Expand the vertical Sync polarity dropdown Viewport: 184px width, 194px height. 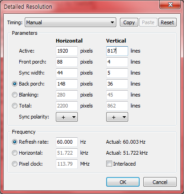[117, 117]
